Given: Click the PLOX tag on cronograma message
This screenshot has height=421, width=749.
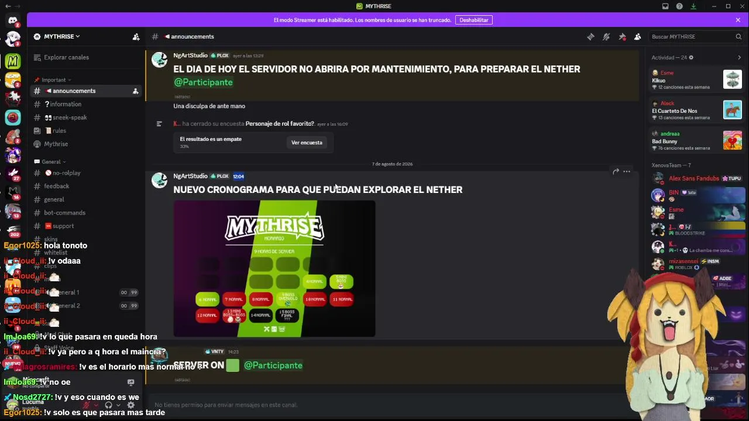Looking at the screenshot, I should (x=219, y=176).
